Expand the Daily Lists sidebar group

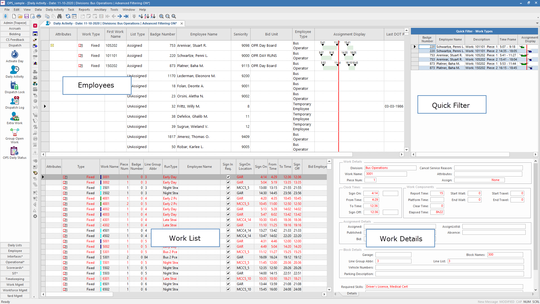click(15, 245)
